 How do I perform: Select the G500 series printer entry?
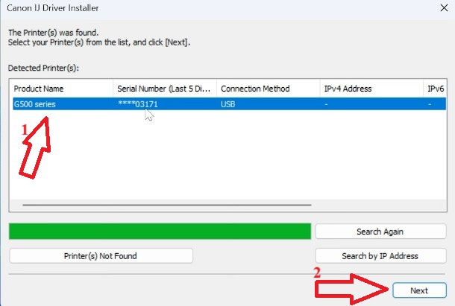point(35,104)
